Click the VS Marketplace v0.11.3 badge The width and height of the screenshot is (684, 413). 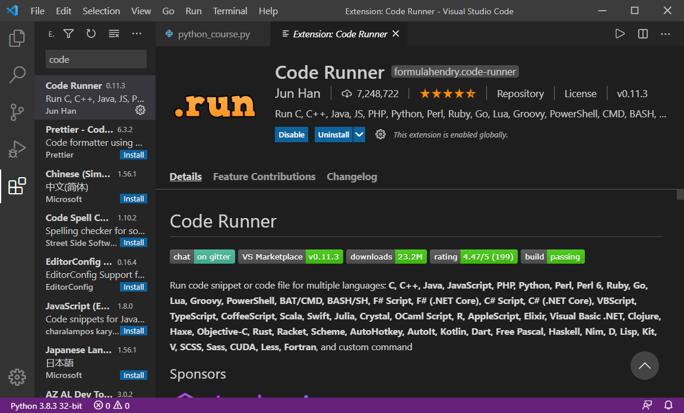pyautogui.click(x=290, y=257)
